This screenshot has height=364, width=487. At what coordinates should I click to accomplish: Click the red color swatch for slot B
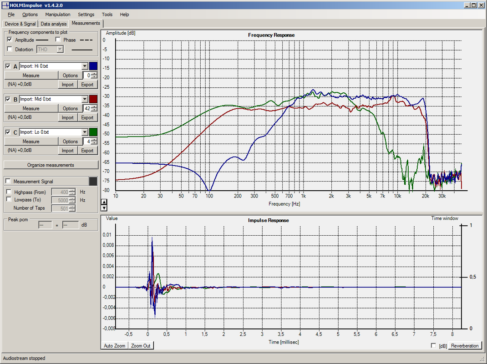click(93, 99)
